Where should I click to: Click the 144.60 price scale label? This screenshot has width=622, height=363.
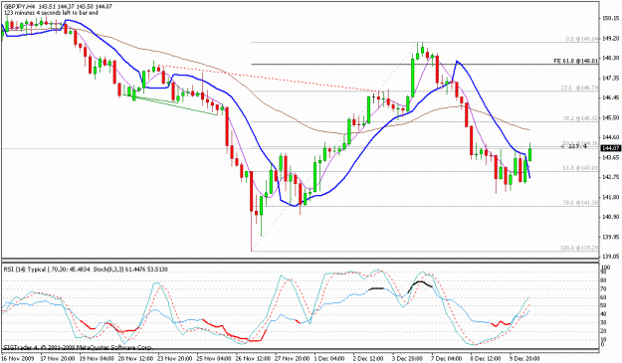pos(610,137)
